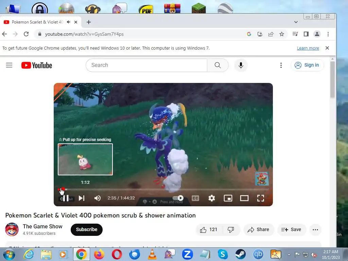
Task: Open Skype from taskbar
Action: point(223,254)
